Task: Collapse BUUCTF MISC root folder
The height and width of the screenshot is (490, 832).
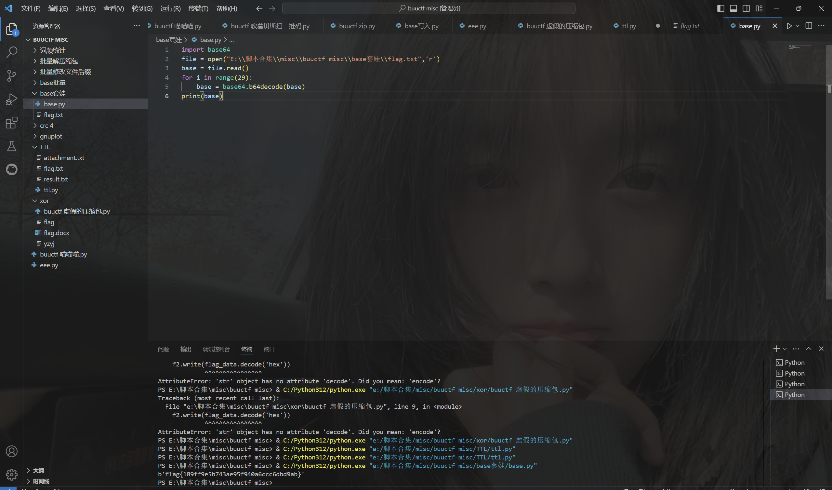Action: click(x=86, y=40)
